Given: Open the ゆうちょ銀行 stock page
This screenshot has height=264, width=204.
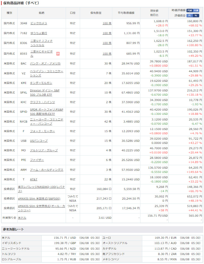Looking at the screenshot, I should pos(39,33).
